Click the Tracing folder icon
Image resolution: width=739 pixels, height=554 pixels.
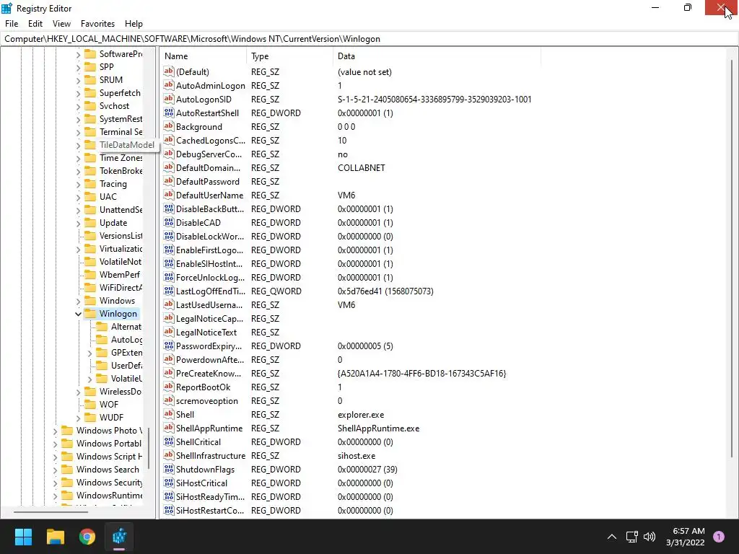click(90, 184)
